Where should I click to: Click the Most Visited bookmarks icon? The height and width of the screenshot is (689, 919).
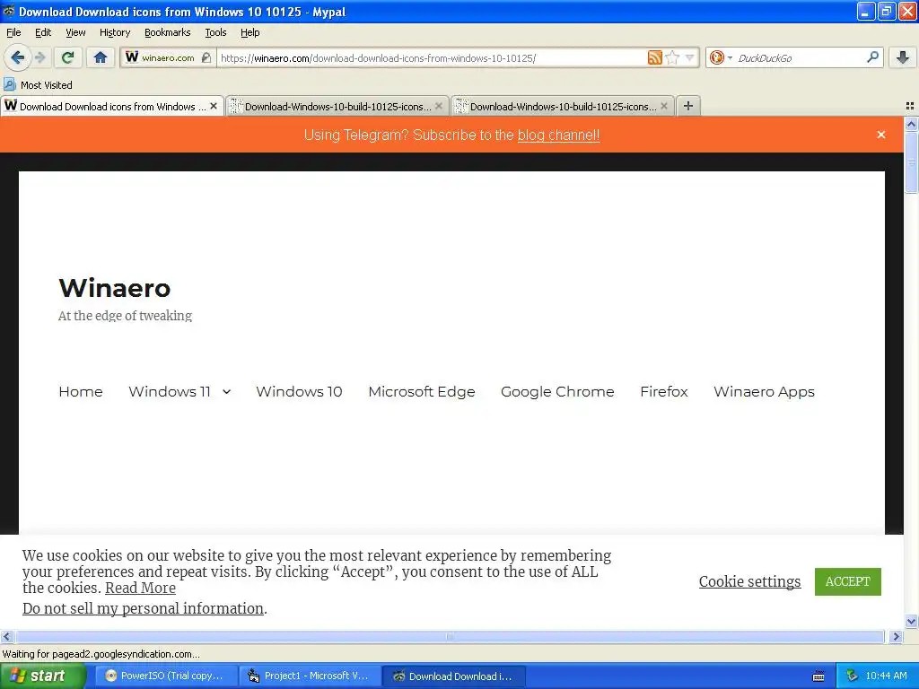click(9, 84)
